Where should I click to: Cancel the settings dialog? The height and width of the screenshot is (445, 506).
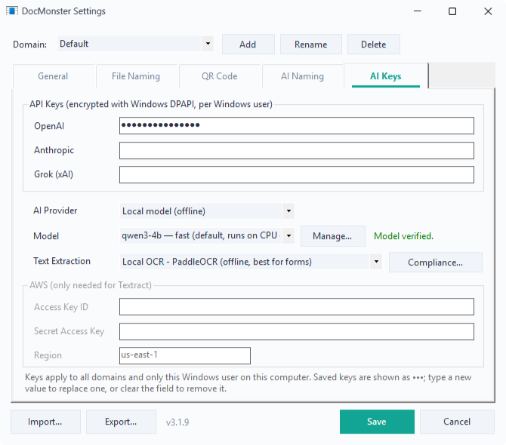point(457,422)
